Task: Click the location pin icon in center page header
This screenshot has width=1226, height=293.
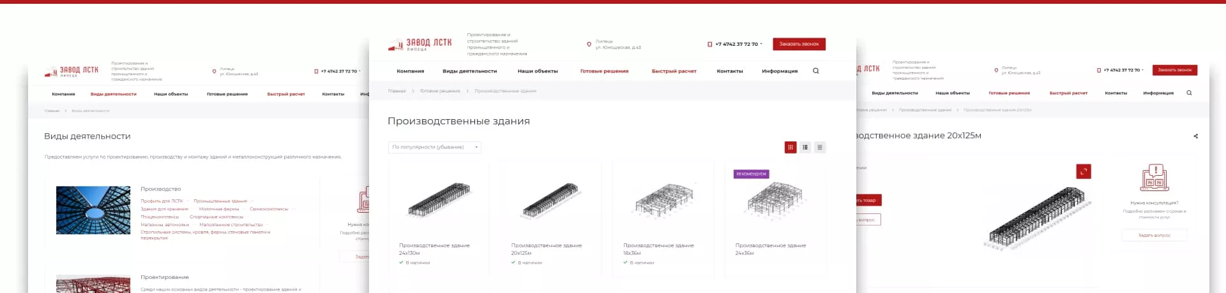Action: pos(589,45)
